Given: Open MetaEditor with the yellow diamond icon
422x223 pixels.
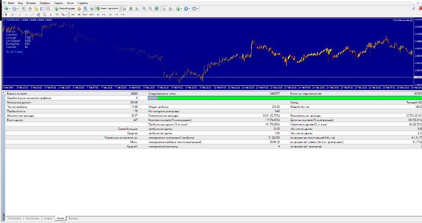Looking at the screenshot, I should point(79,9).
